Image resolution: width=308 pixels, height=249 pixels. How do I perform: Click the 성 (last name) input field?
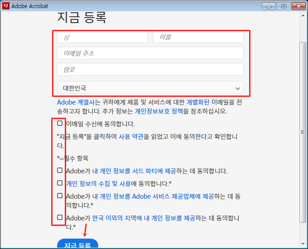point(102,37)
